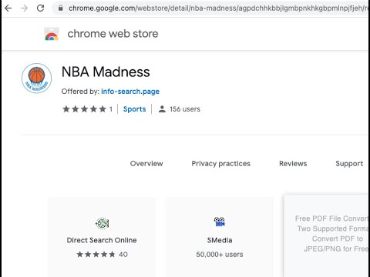Click the NBA Madness basketball icon
Image resolution: width=370 pixels, height=277 pixels.
click(x=36, y=78)
